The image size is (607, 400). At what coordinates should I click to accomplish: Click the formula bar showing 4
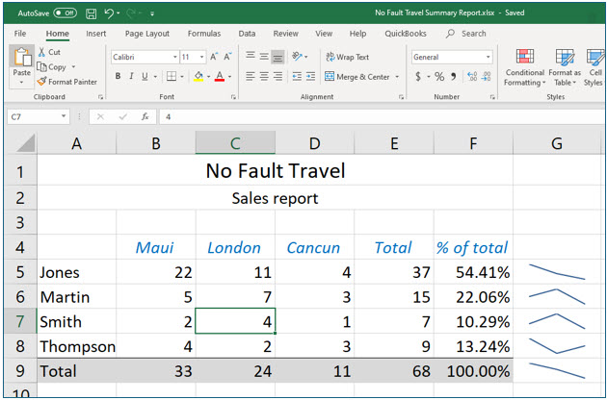click(382, 116)
